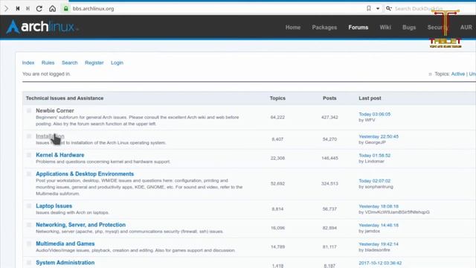Image resolution: width=476 pixels, height=268 pixels.
Task: Click the search engine magnifier icon
Action: (388, 8)
